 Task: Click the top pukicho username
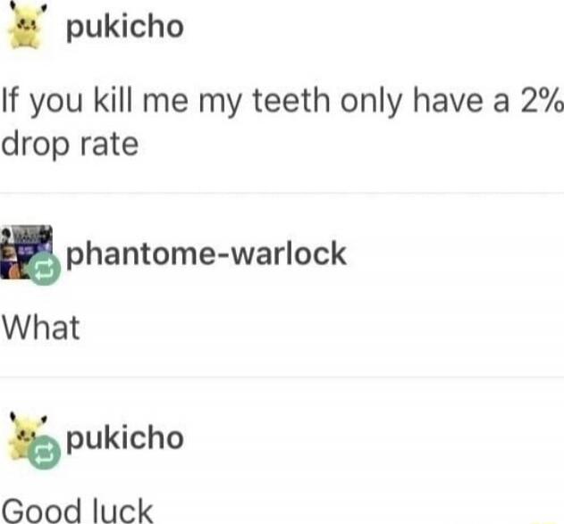click(125, 28)
